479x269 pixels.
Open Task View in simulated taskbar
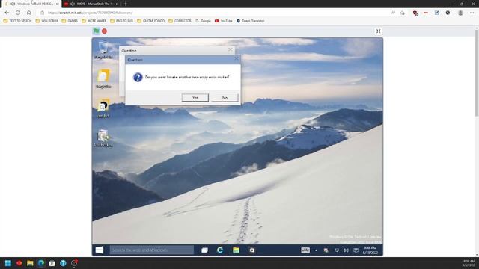pyautogui.click(x=204, y=250)
